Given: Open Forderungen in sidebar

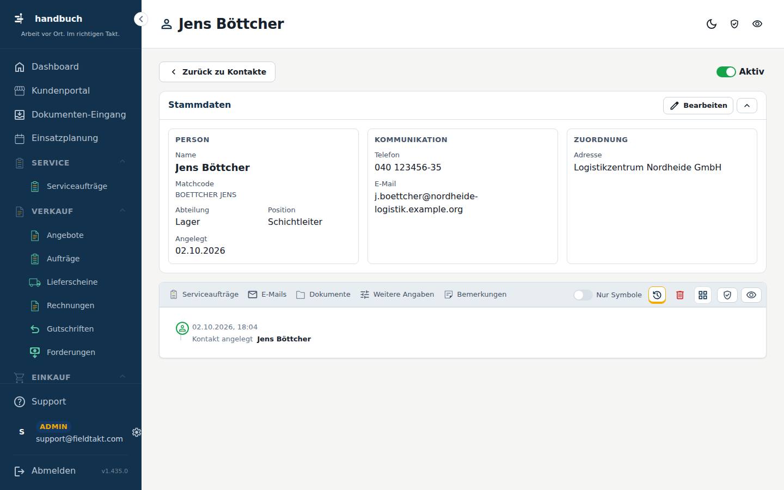Looking at the screenshot, I should (71, 352).
